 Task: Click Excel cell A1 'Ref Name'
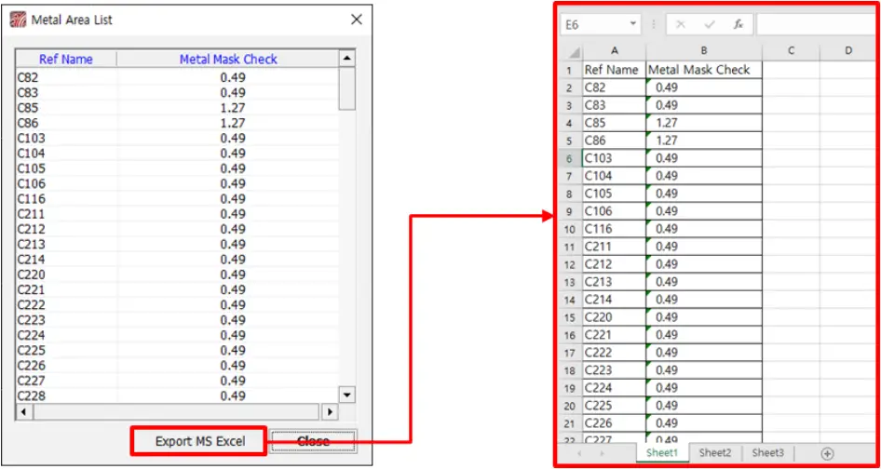(615, 70)
